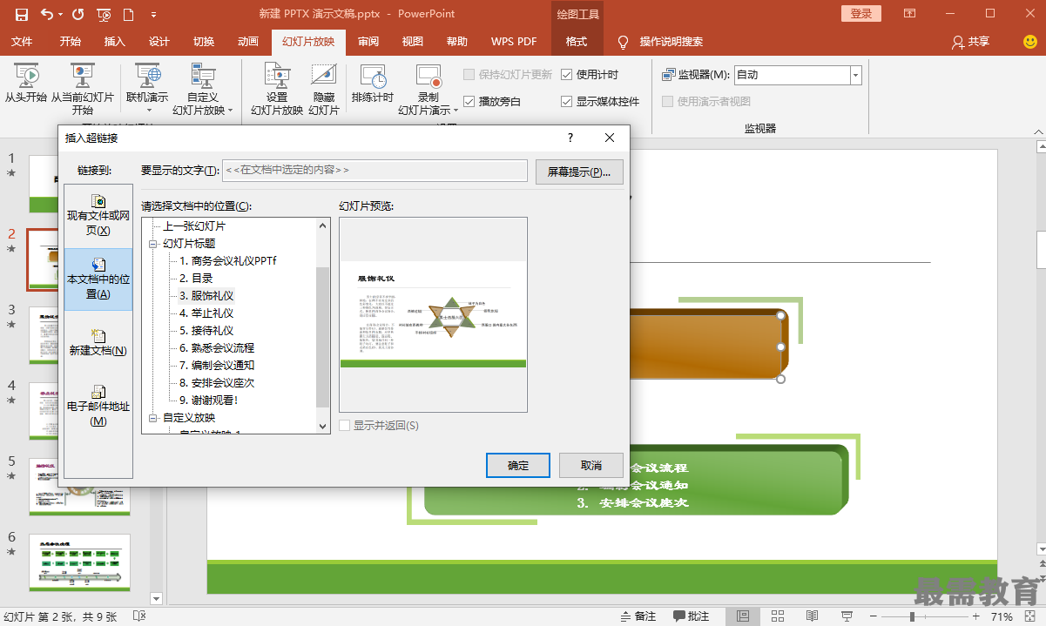Image resolution: width=1046 pixels, height=626 pixels.
Task: Click 设置幻灯片放映 icon
Action: point(277,76)
